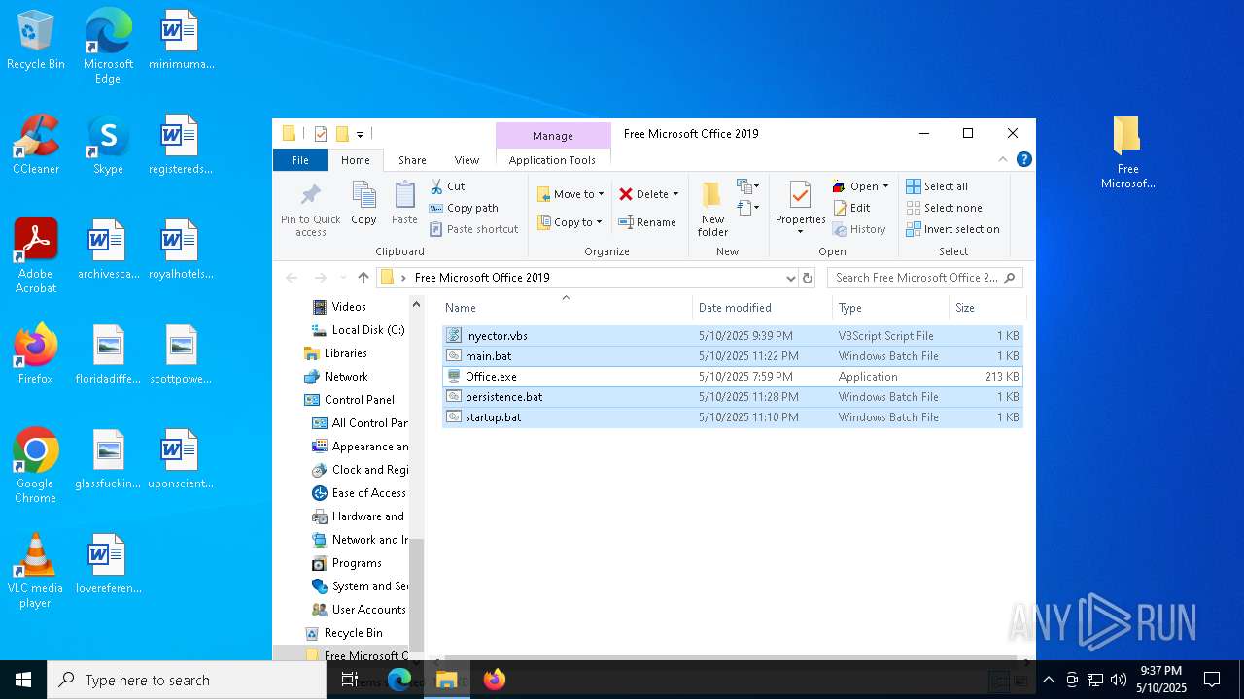Image resolution: width=1244 pixels, height=699 pixels.
Task: Click the Edit command
Action: 851,208
